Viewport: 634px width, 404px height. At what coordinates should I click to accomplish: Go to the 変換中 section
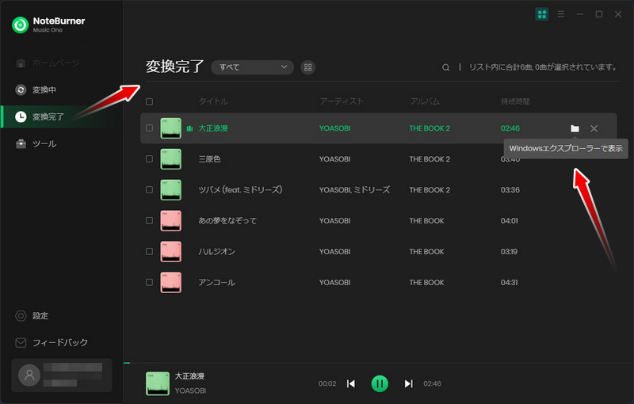tap(36, 90)
